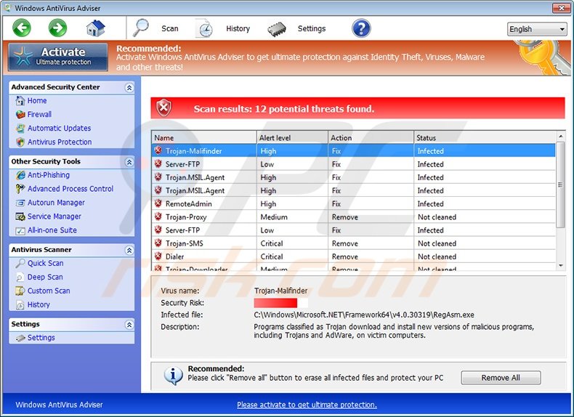The width and height of the screenshot is (574, 417).
Task: Click the Action column header
Action: (x=371, y=137)
